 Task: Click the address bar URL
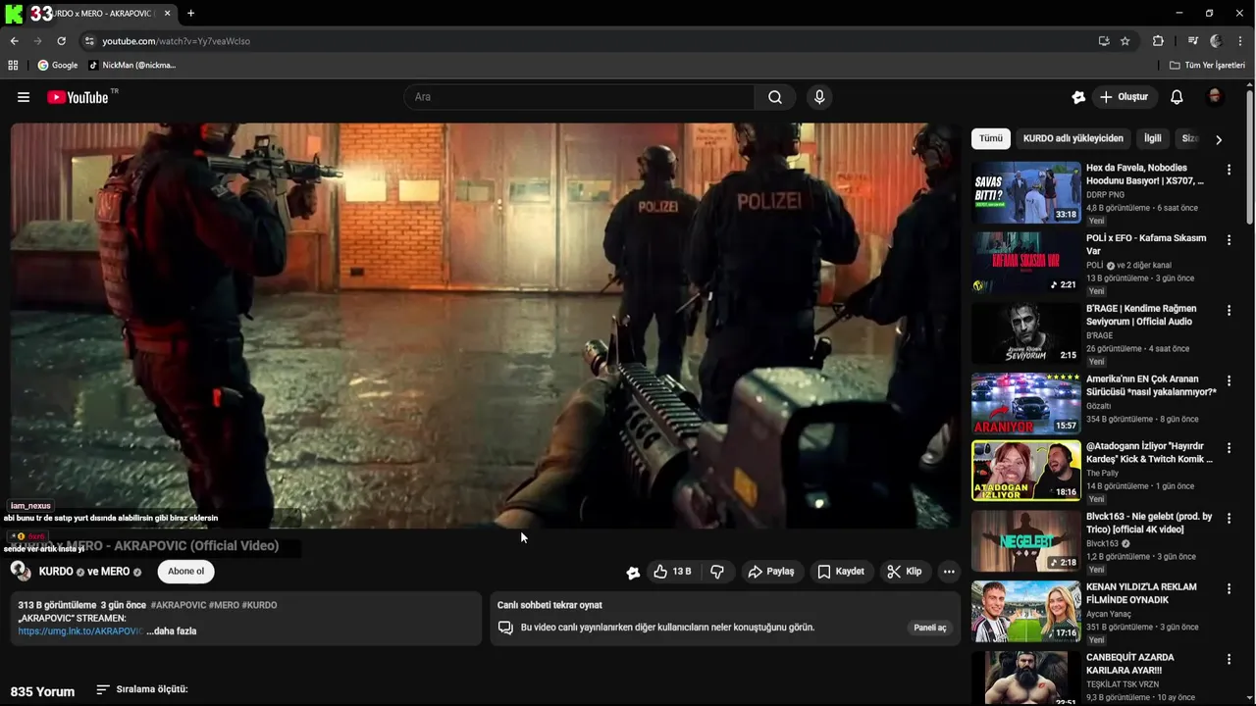[177, 41]
